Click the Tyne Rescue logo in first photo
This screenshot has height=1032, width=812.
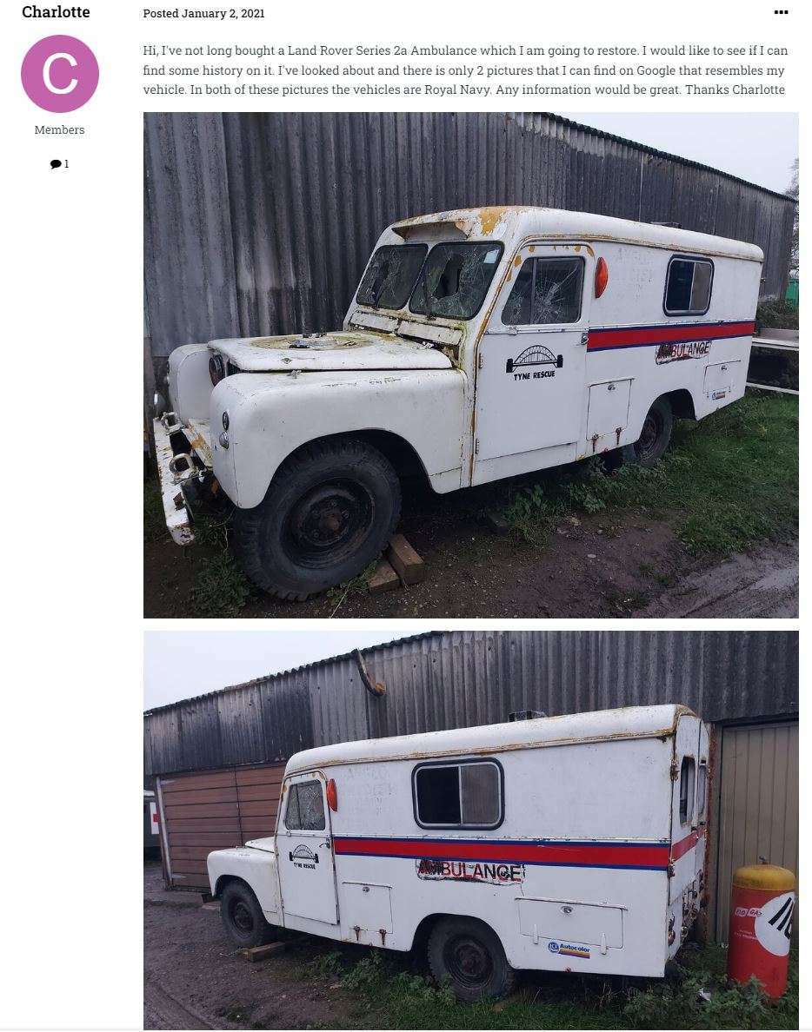coord(534,362)
